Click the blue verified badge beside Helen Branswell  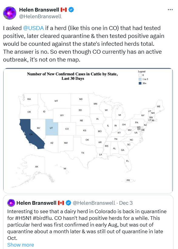click(71, 10)
